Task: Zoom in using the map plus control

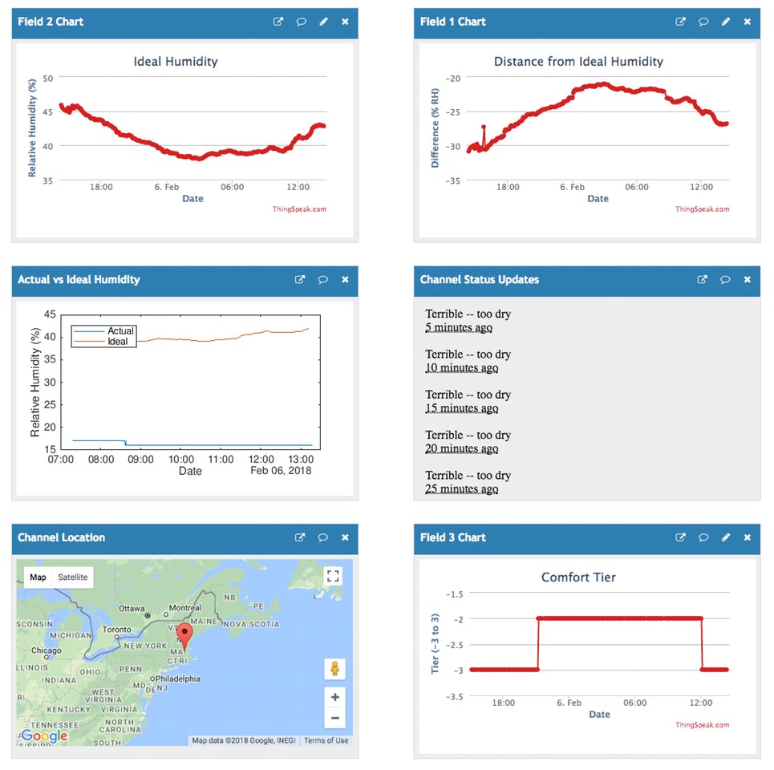Action: click(x=334, y=696)
